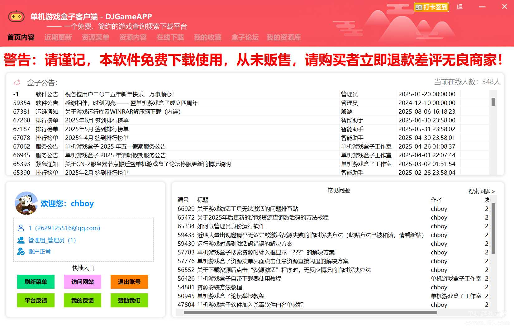The image size is (514, 327).
Task: Click the 打卡签到 check-in button
Action: click(x=431, y=7)
